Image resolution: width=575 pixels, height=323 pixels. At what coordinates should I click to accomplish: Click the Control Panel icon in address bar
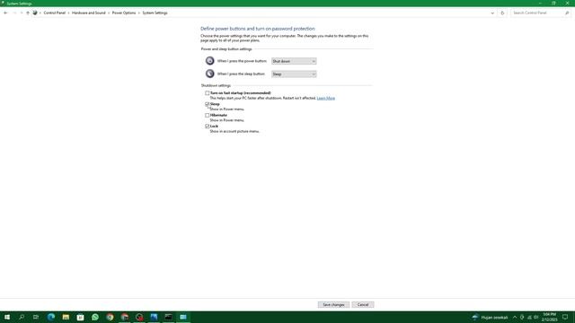[35, 13]
